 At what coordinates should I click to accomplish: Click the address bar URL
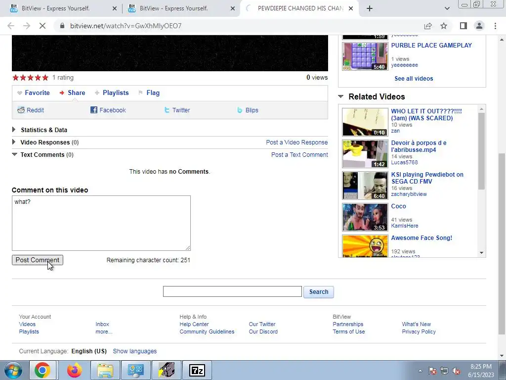pyautogui.click(x=126, y=26)
